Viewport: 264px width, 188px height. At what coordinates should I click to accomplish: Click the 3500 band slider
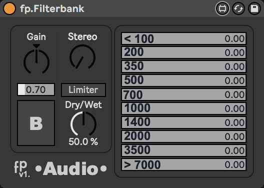[183, 150]
